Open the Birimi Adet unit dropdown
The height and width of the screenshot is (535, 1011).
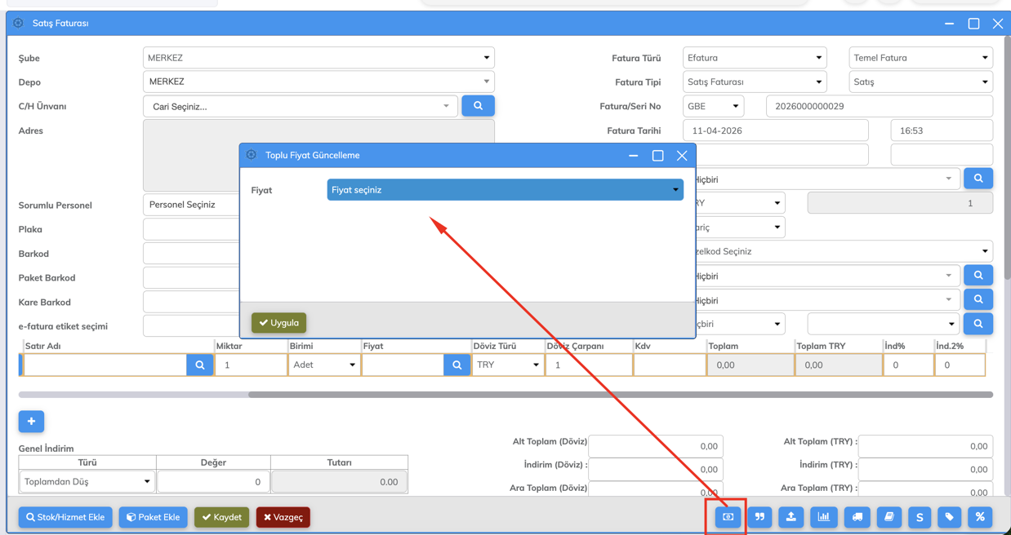(x=323, y=365)
